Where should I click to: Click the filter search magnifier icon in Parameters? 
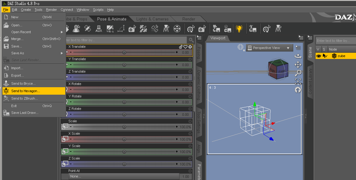coord(191,40)
